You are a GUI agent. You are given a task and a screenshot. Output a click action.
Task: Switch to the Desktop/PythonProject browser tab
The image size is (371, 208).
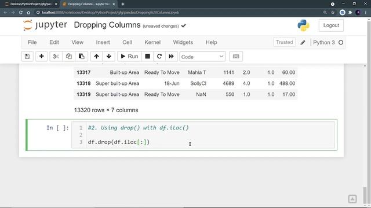click(31, 4)
